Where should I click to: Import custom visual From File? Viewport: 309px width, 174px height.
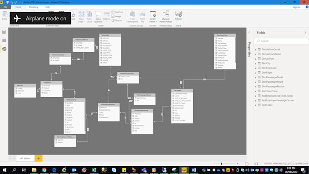142,17
